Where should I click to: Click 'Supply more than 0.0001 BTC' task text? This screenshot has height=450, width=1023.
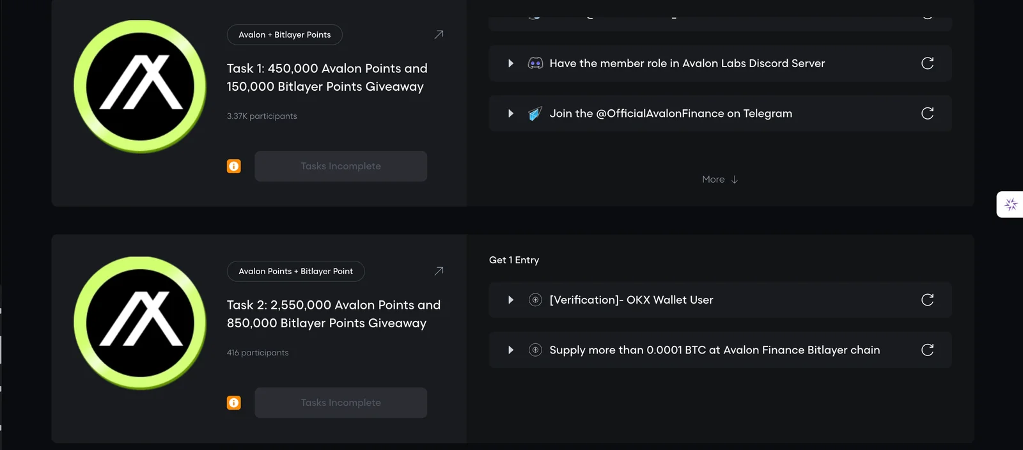[x=715, y=350]
